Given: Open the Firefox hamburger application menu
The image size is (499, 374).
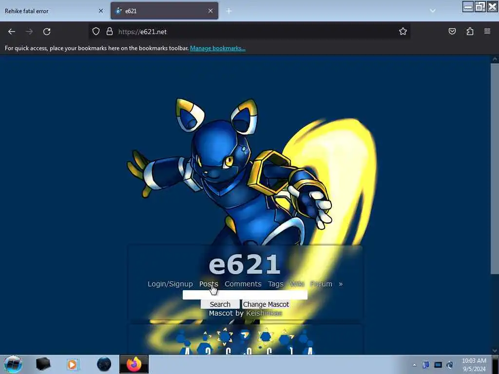Looking at the screenshot, I should [x=487, y=31].
